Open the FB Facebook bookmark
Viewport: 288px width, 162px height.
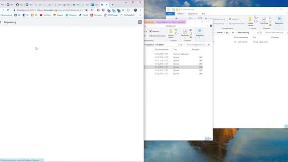(26, 15)
